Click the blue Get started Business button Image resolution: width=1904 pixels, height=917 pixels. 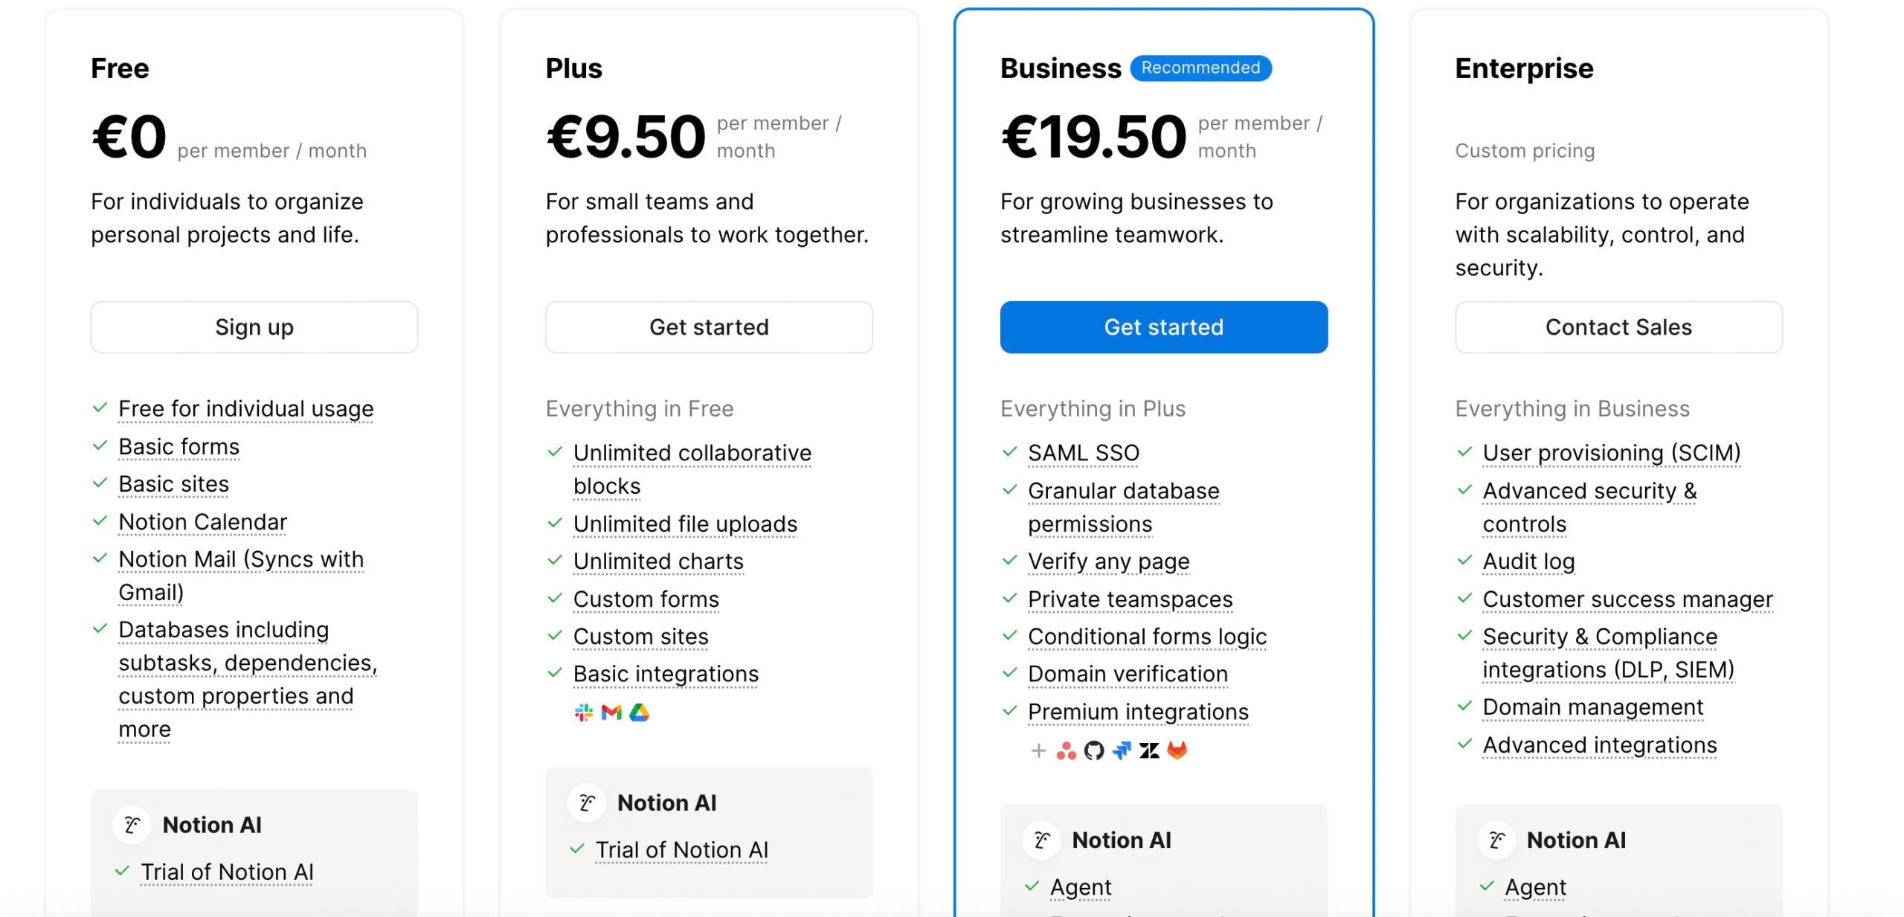pyautogui.click(x=1163, y=327)
